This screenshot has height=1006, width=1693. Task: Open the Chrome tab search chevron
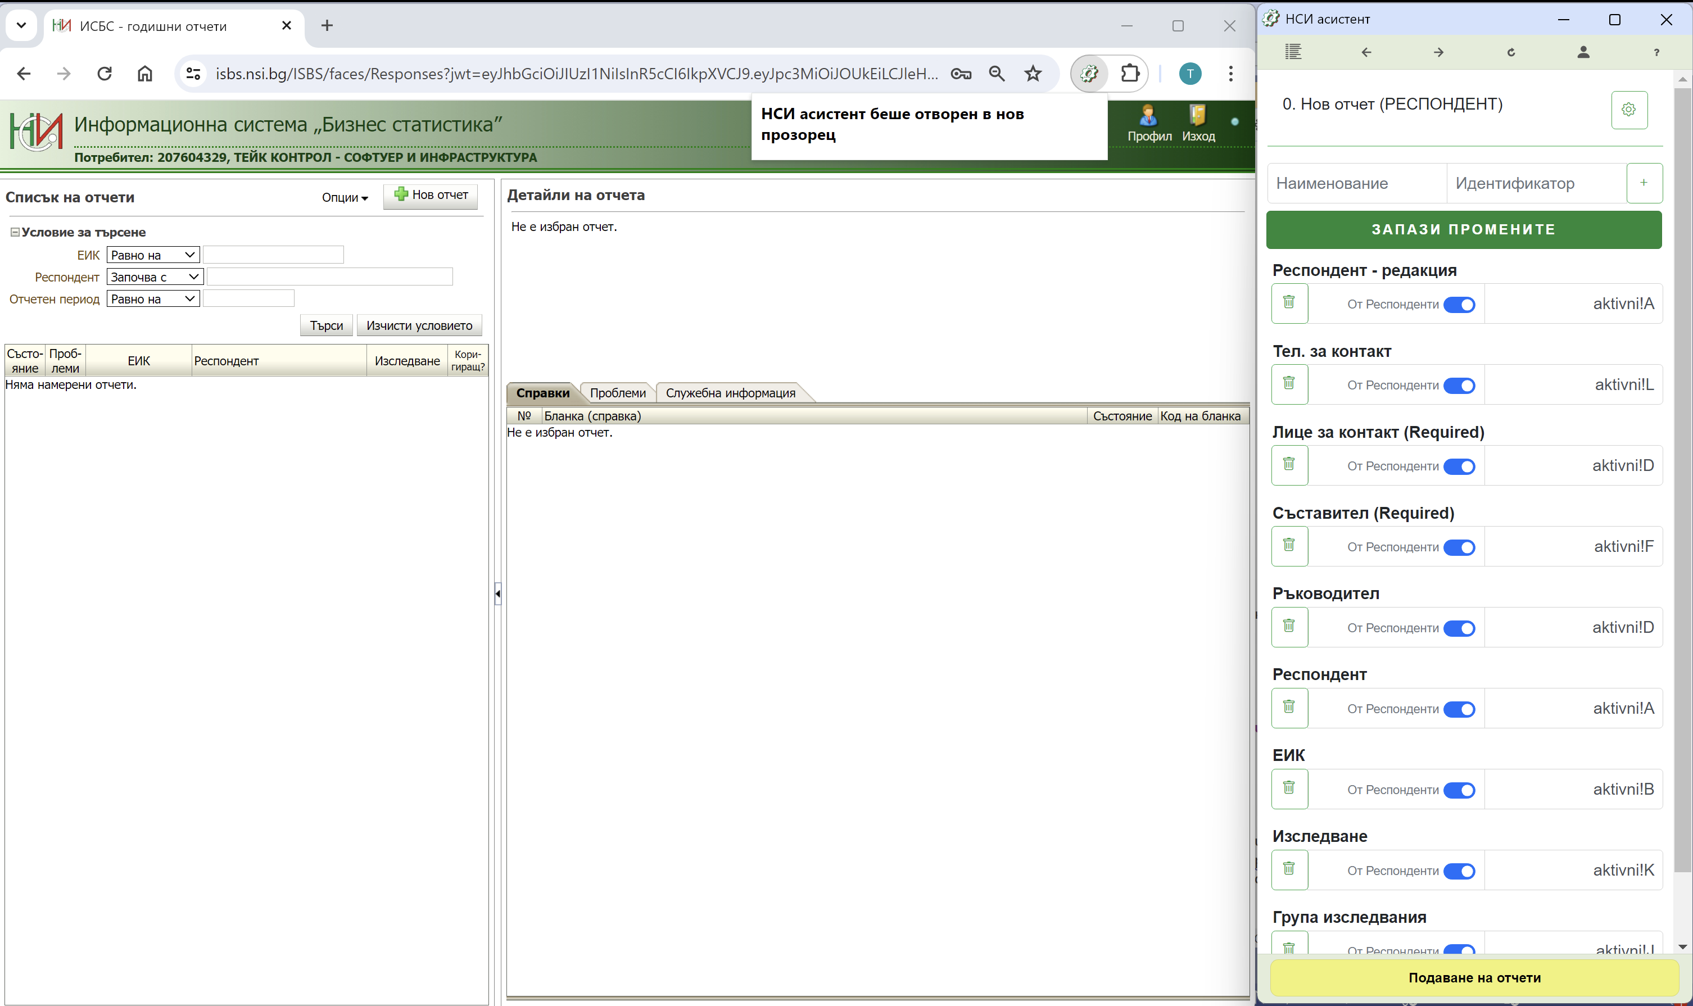click(x=21, y=26)
